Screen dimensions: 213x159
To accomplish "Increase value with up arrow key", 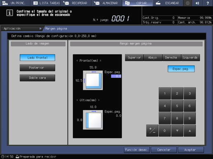I will coord(190,131).
